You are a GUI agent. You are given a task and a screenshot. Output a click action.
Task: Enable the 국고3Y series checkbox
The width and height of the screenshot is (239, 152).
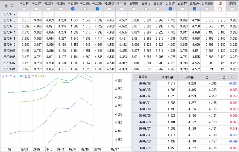pos(48,9)
